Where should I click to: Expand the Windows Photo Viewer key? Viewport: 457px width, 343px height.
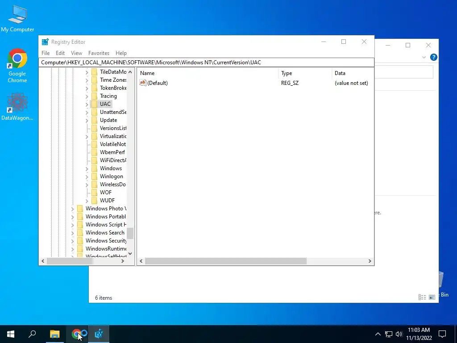73,209
